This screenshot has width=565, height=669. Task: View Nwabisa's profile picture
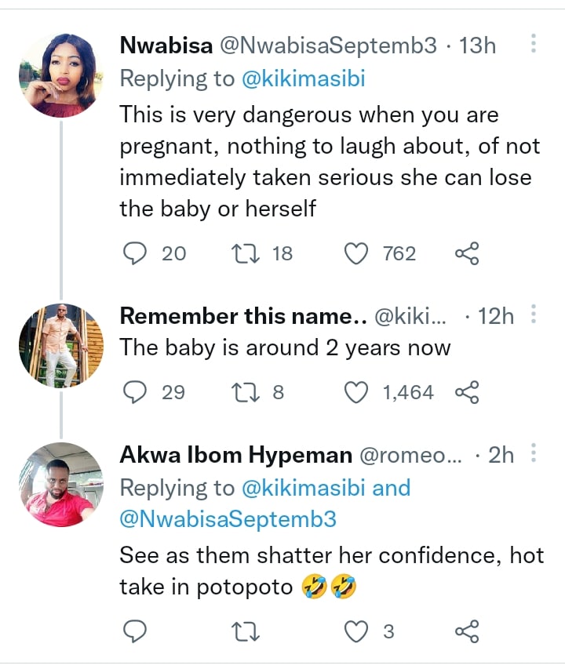tap(60, 75)
